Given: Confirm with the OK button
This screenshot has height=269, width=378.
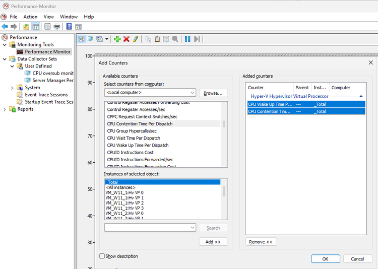Looking at the screenshot, I should (x=325, y=259).
